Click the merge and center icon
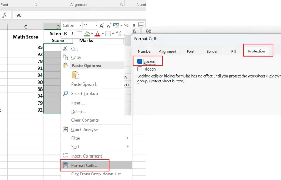The image size is (281, 180). tap(141, 25)
